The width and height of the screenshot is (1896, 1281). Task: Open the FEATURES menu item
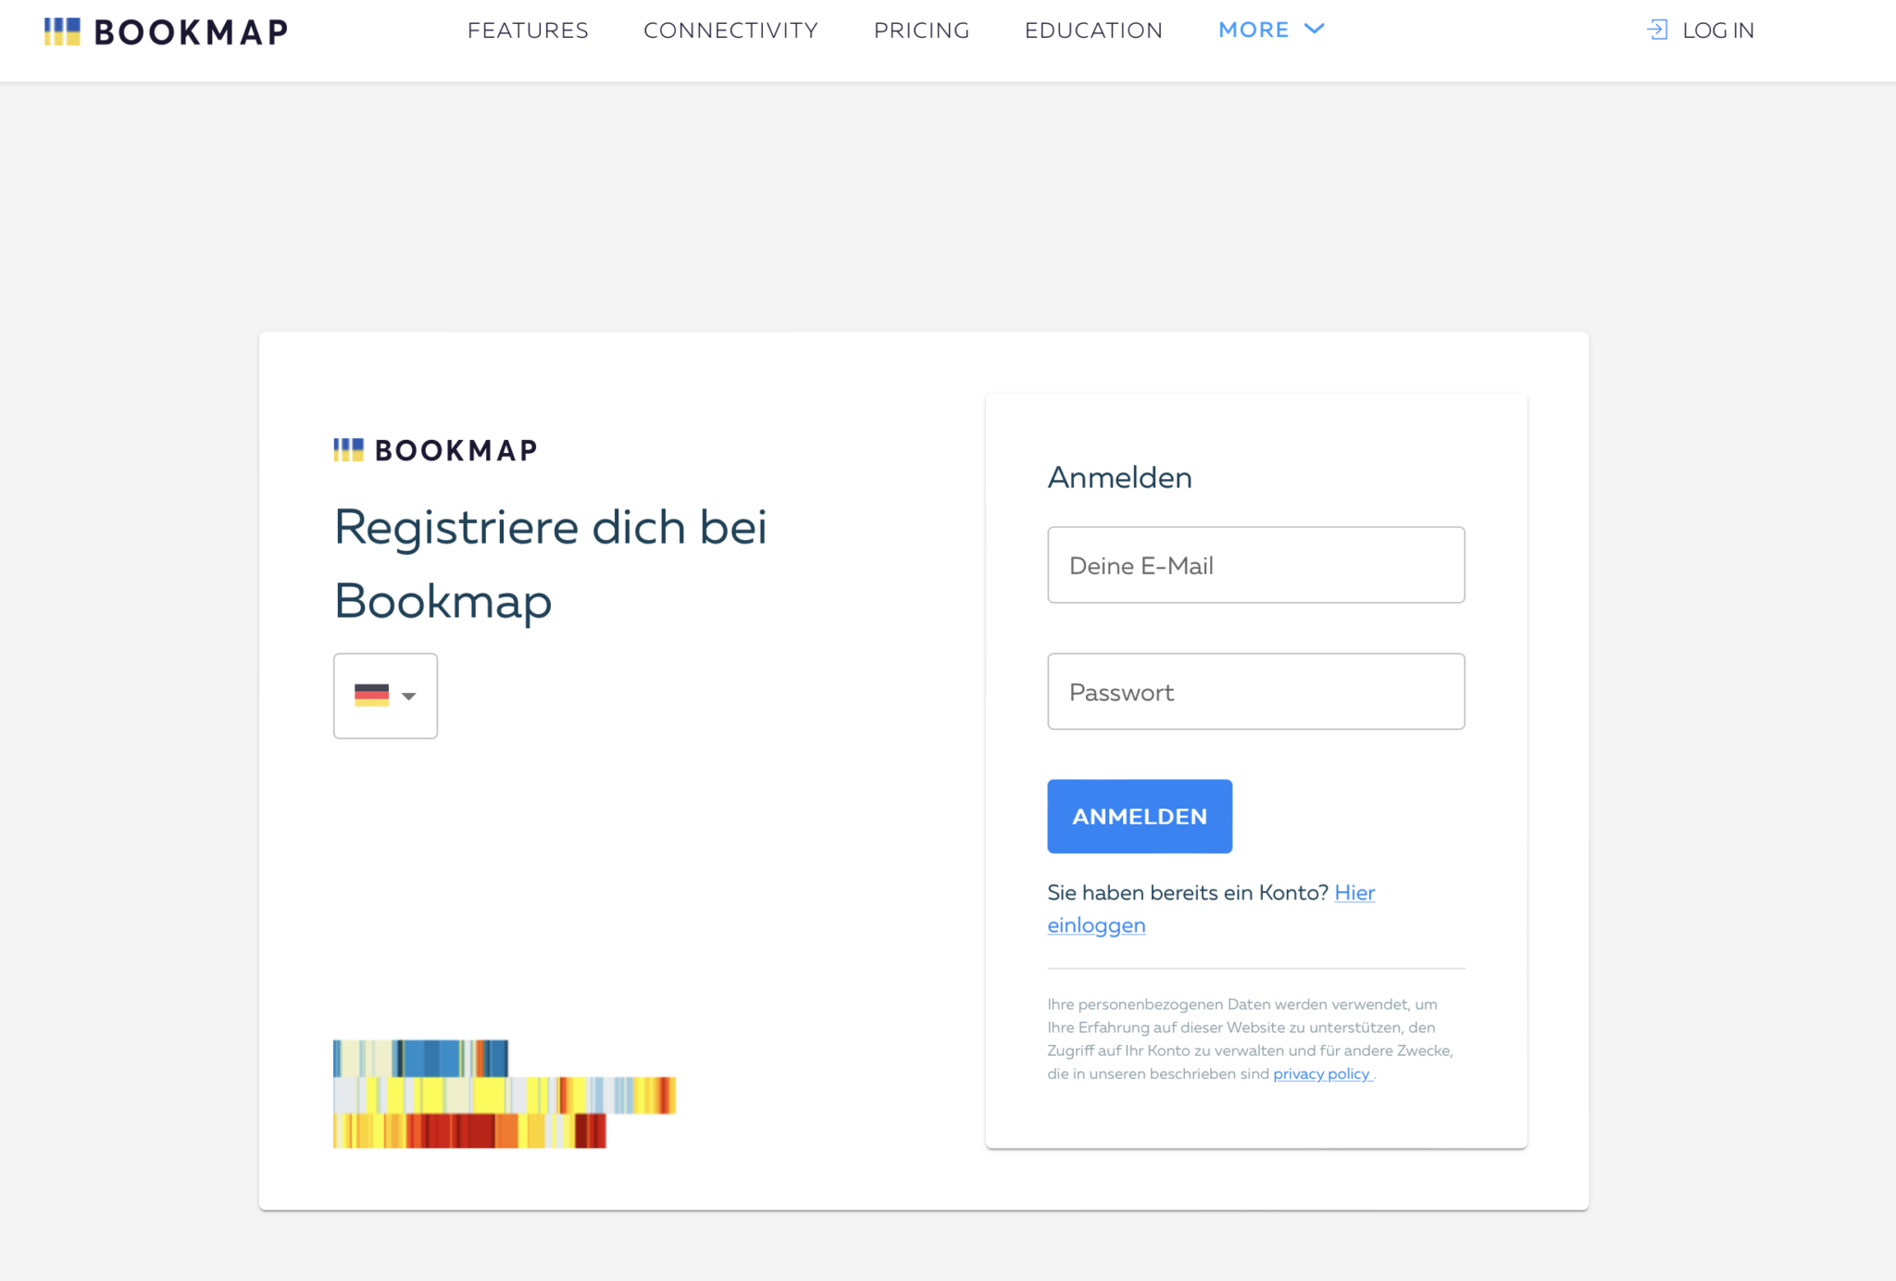528,31
